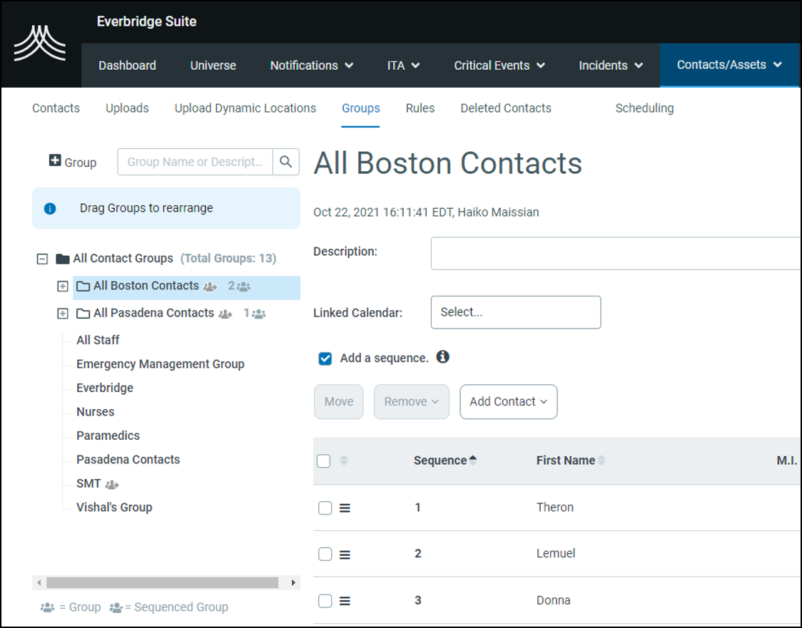Click the info icon next to Add a sequence
The image size is (802, 628).
[442, 358]
